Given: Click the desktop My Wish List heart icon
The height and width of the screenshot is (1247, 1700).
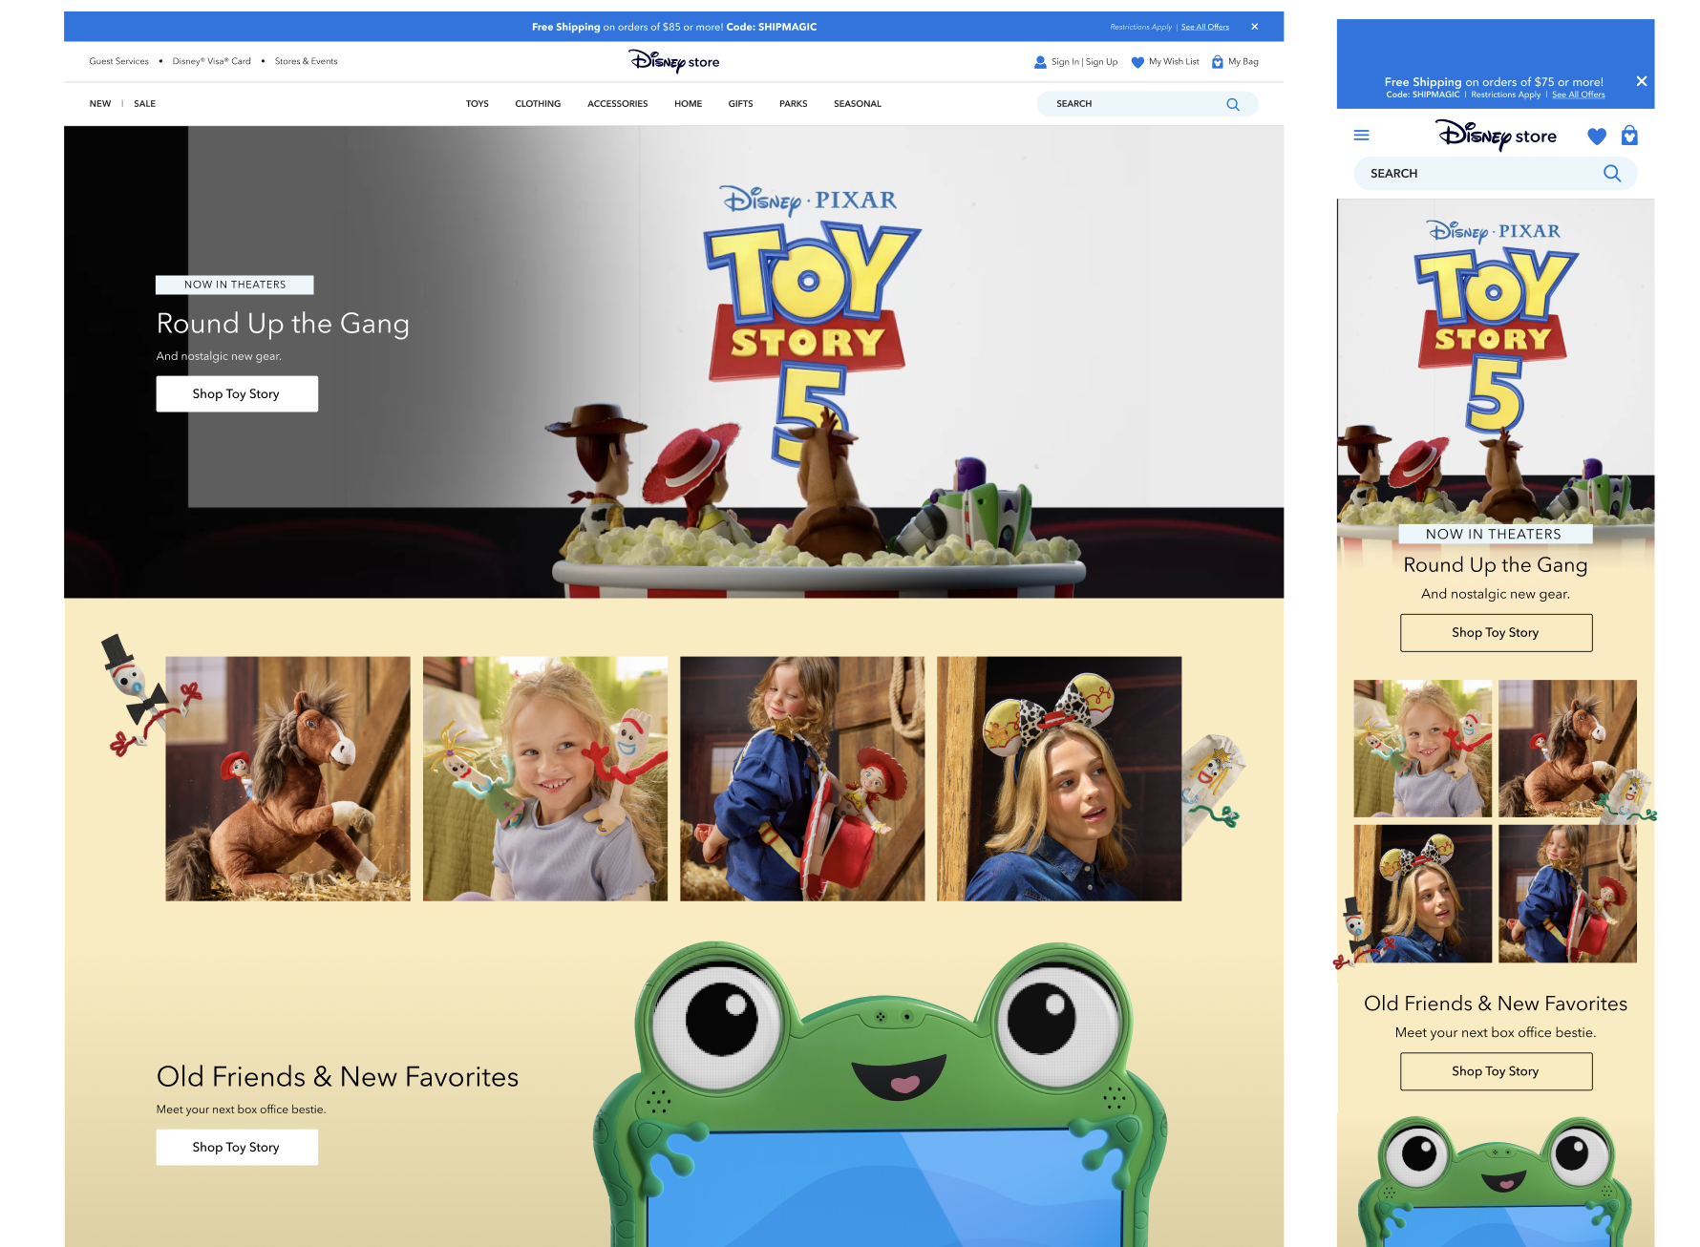Looking at the screenshot, I should tap(1137, 62).
